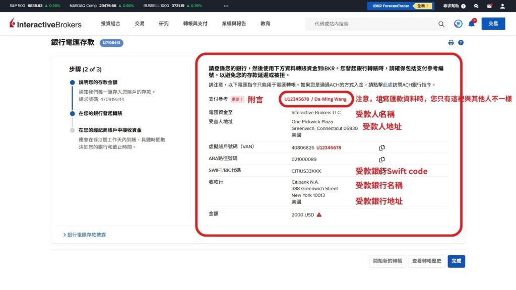This screenshot has height=290, width=516.
Task: Open the 業績與報告 menu
Action: pyautogui.click(x=234, y=24)
